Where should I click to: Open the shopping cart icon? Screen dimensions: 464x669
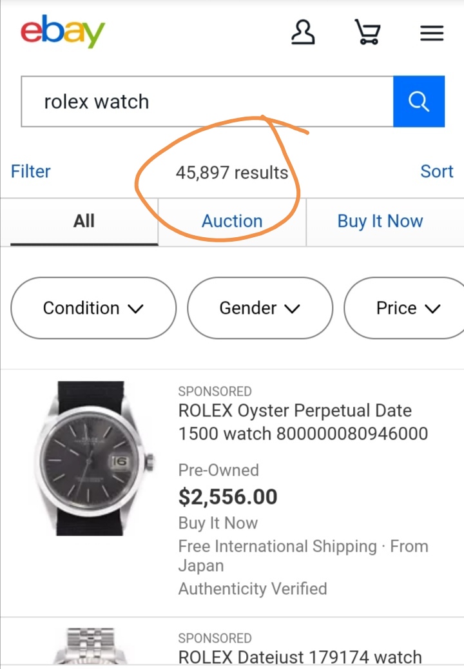(367, 32)
